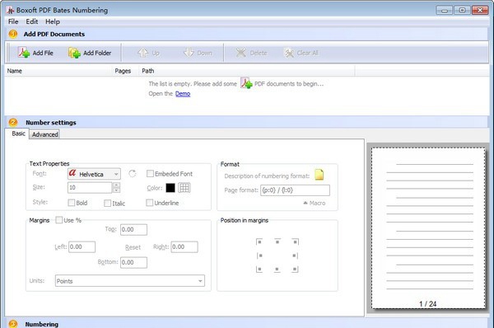Click the Top margin input field
This screenshot has width=494, height=328.
coord(133,230)
